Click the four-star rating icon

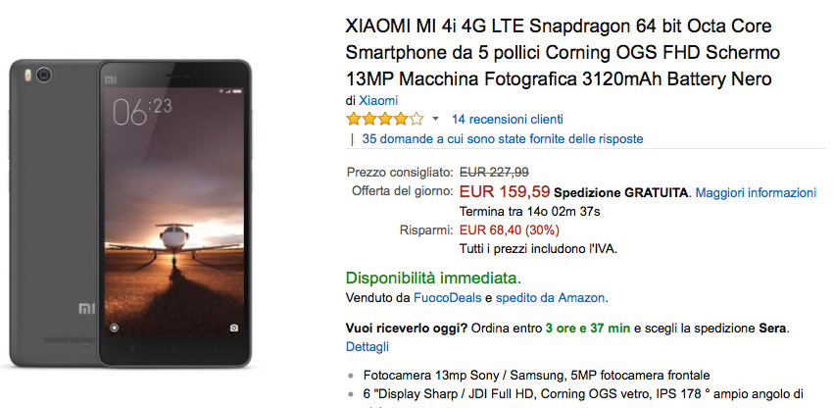click(384, 119)
